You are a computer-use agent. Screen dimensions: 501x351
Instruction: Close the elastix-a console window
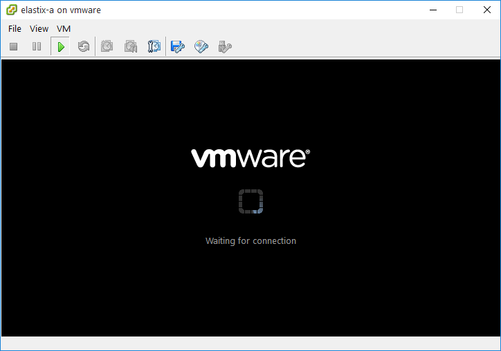[487, 10]
